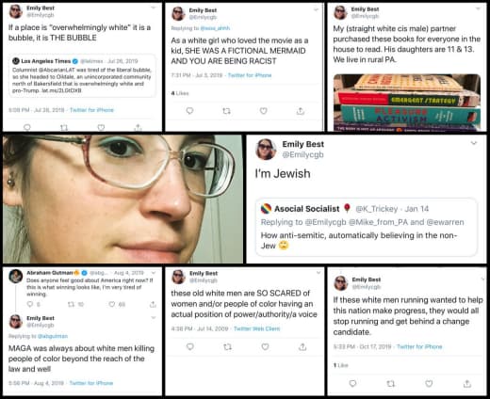Open dropdown arrow on I'm Jewish tweet

click(x=474, y=143)
